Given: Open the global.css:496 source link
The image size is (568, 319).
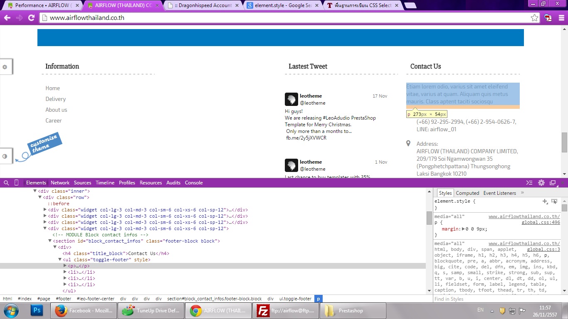Looking at the screenshot, I should (541, 223).
